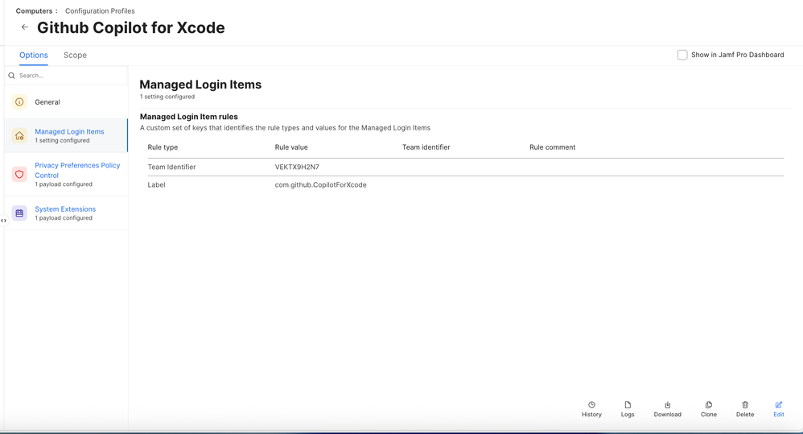The height and width of the screenshot is (434, 803).
Task: Click the Label rule type cell
Action: pos(156,185)
